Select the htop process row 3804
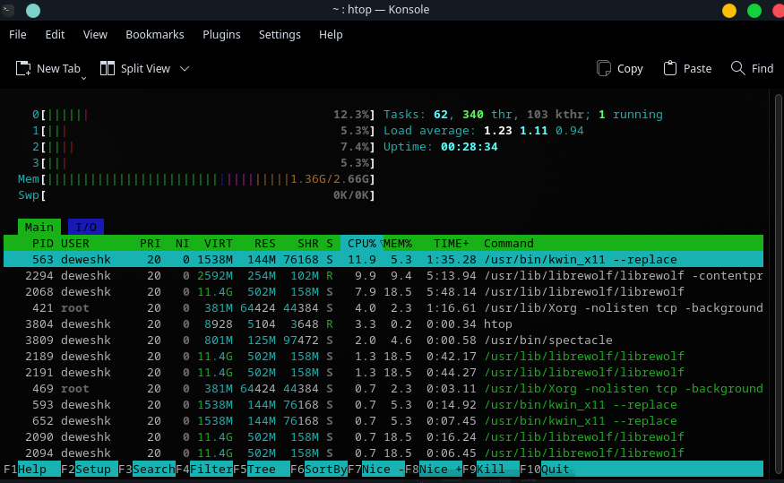This screenshot has height=483, width=784. pos(383,324)
